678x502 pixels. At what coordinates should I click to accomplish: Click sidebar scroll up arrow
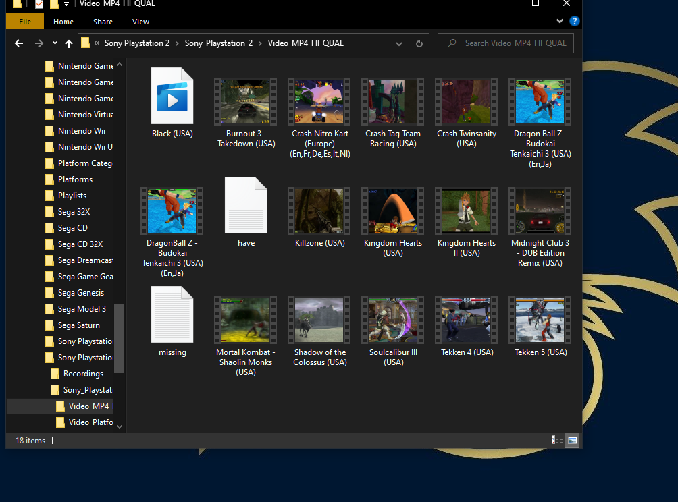(x=120, y=65)
